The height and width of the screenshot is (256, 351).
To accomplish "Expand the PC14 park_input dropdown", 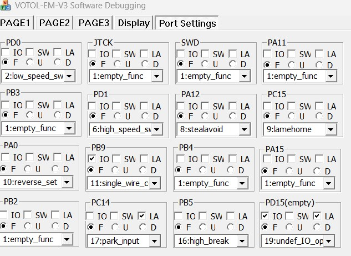I will click(156, 241).
